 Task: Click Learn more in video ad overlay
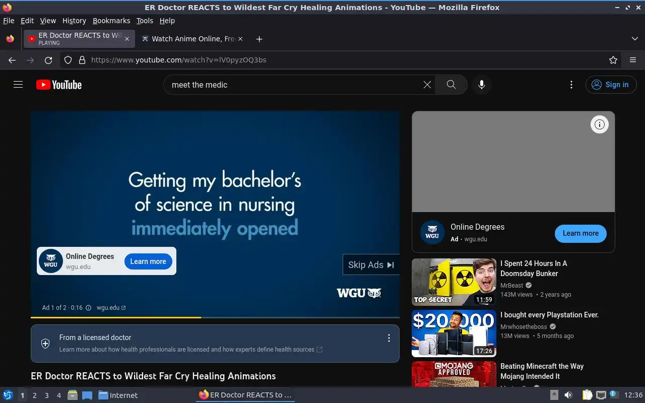148,261
